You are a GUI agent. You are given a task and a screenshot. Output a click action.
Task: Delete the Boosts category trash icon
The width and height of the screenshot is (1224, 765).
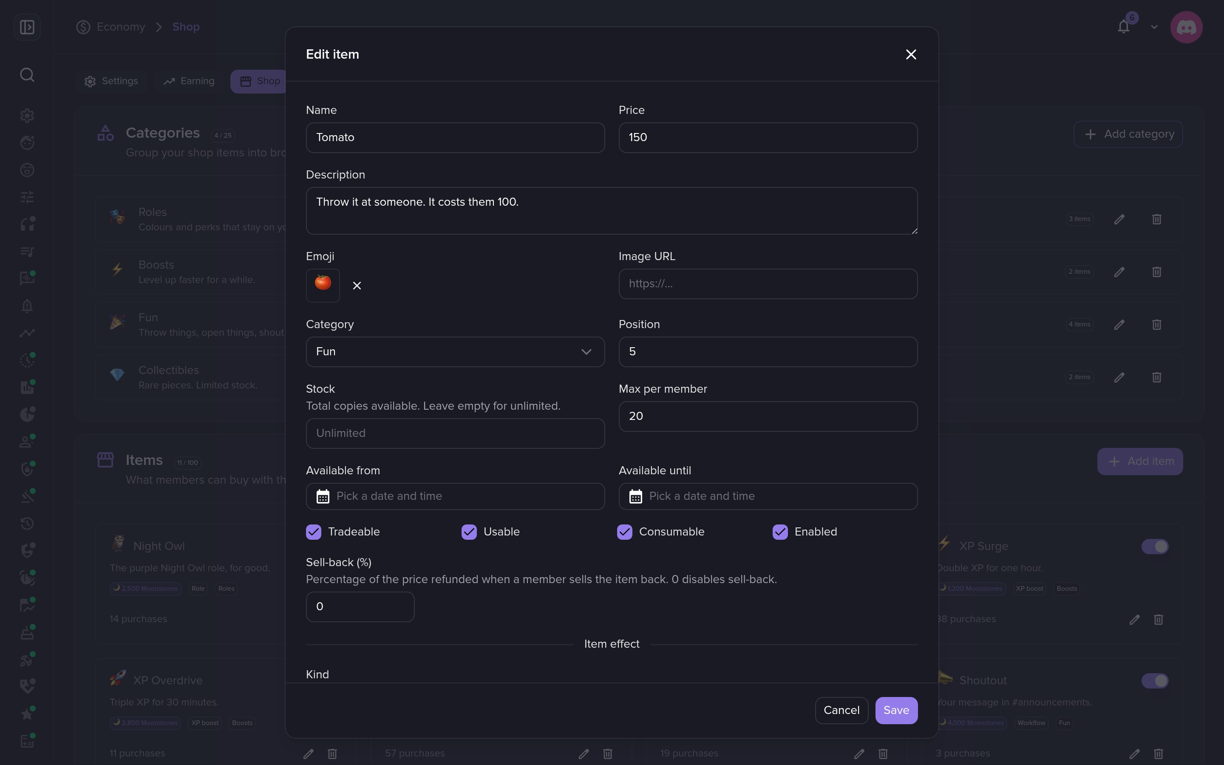pos(1157,272)
